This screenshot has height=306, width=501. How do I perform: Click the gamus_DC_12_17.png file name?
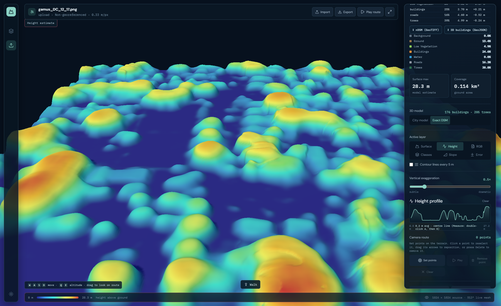(58, 9)
